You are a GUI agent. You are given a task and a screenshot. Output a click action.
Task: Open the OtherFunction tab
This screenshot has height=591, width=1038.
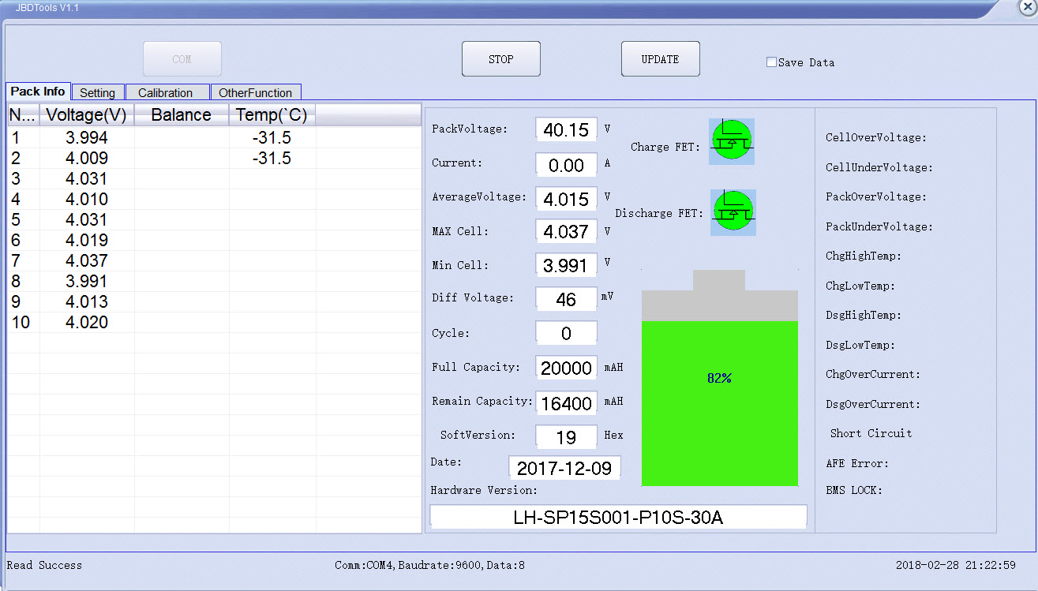256,92
